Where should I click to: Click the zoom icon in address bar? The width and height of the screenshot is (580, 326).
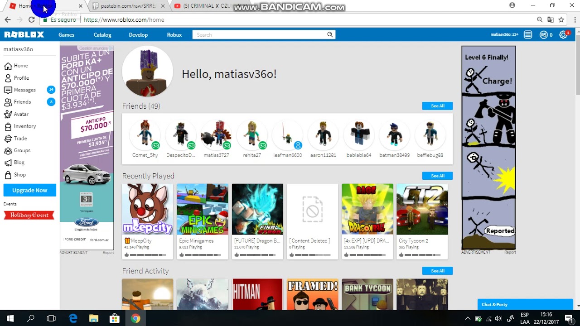coord(540,19)
